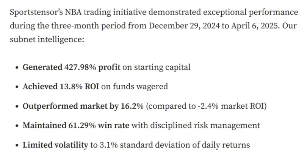The width and height of the screenshot is (307, 159).
Task: Click bold text "Maintained 61.29% win rate"
Action: (77, 125)
